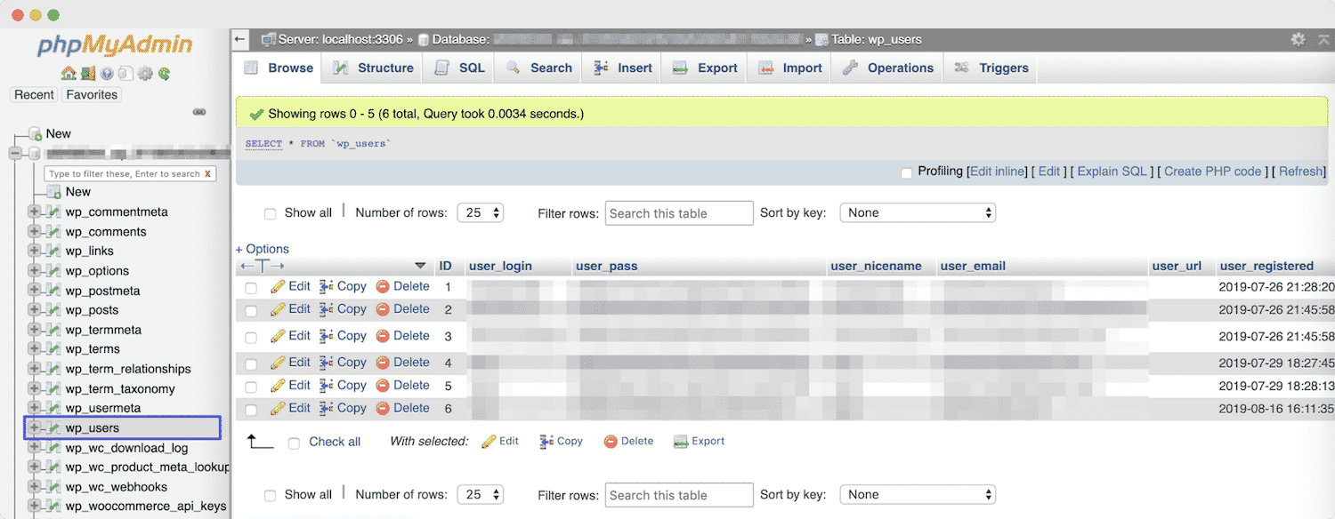Clear the tree filter red X
Image resolution: width=1335 pixels, height=519 pixels.
[207, 174]
